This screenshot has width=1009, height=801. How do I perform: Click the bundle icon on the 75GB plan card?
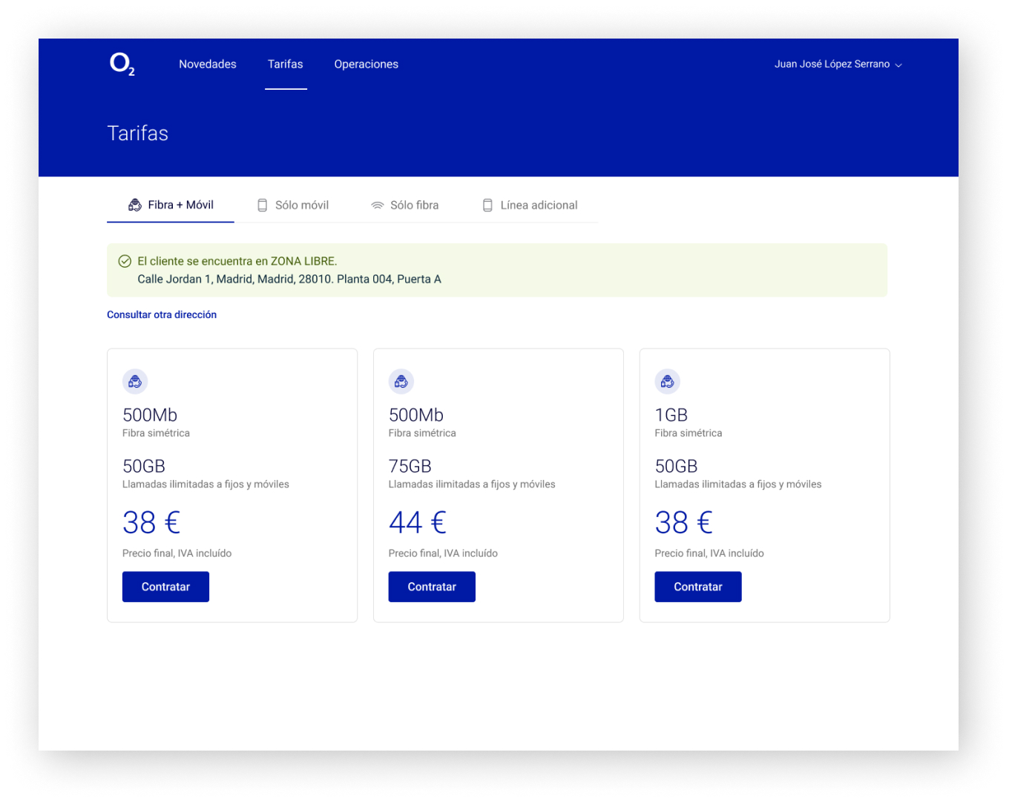pyautogui.click(x=401, y=382)
